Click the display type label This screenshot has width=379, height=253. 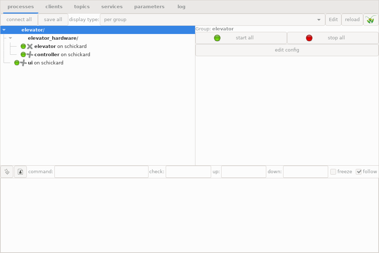point(84,20)
